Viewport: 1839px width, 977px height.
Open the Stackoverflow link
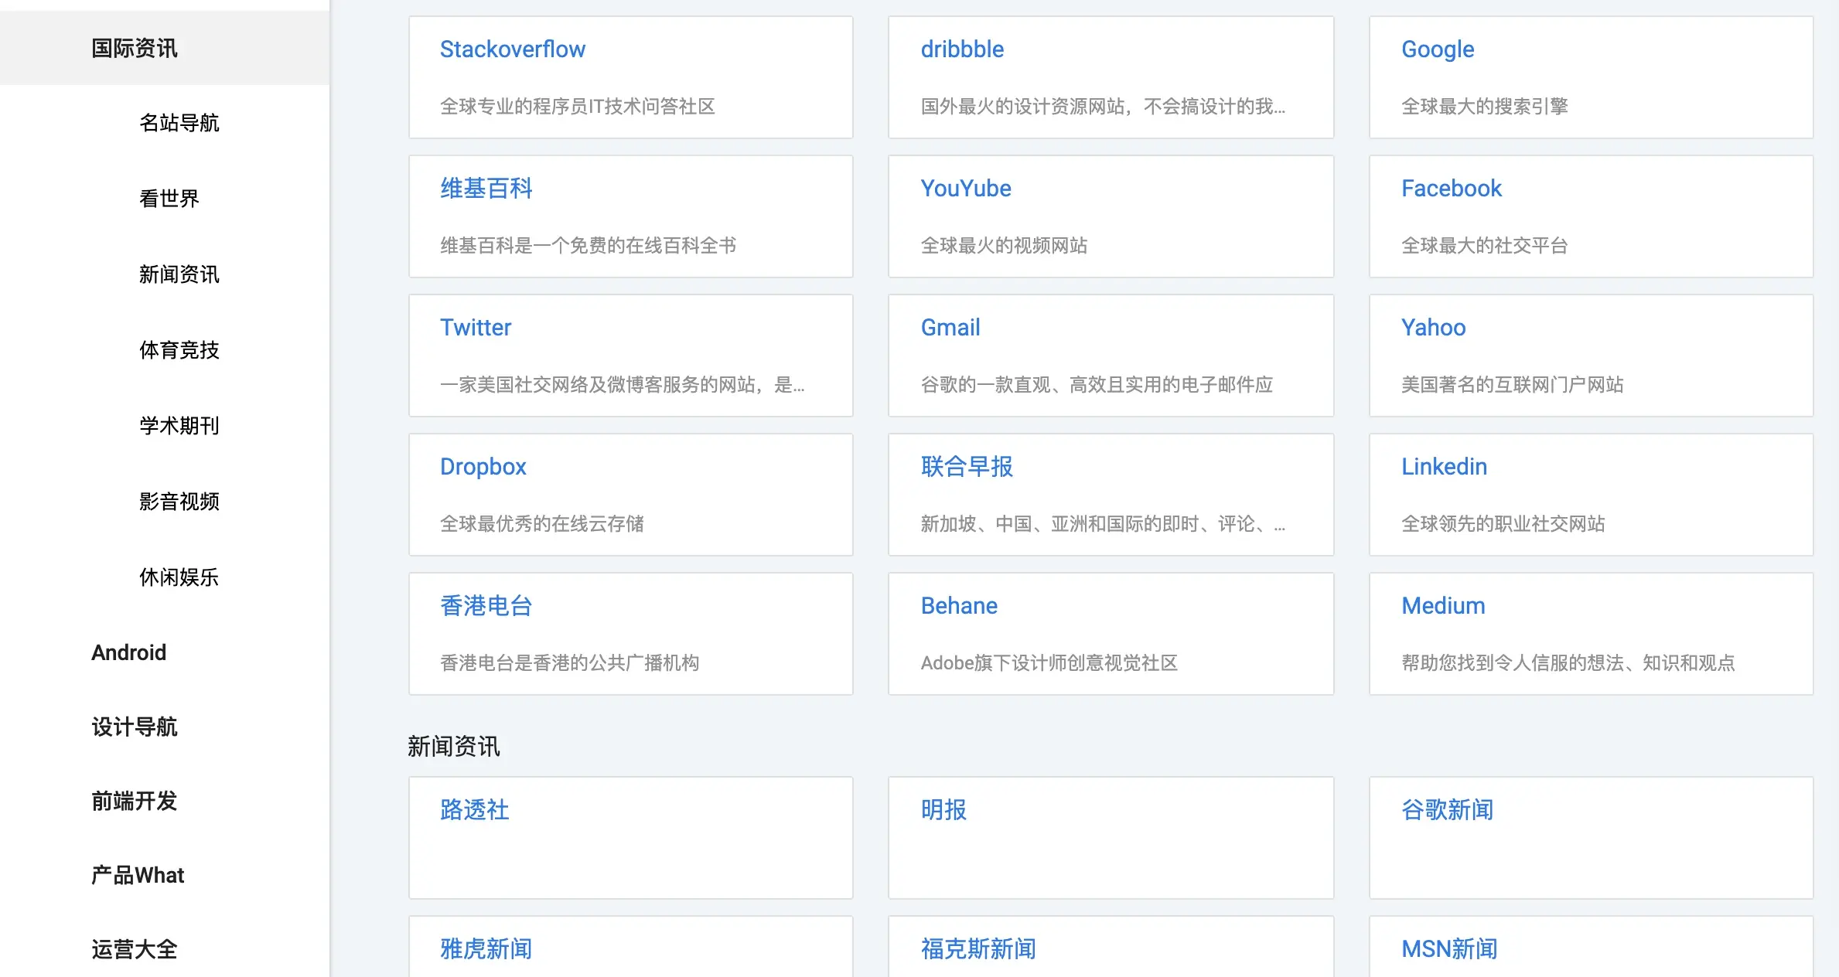pos(513,49)
